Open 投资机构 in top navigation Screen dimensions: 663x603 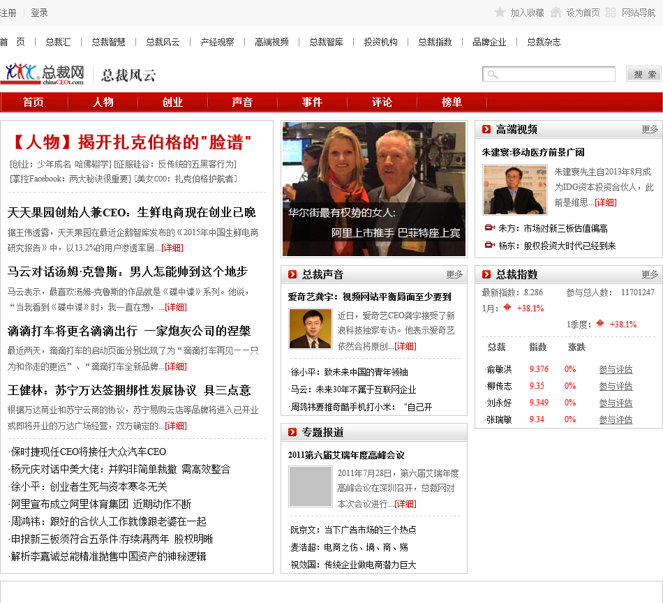381,42
